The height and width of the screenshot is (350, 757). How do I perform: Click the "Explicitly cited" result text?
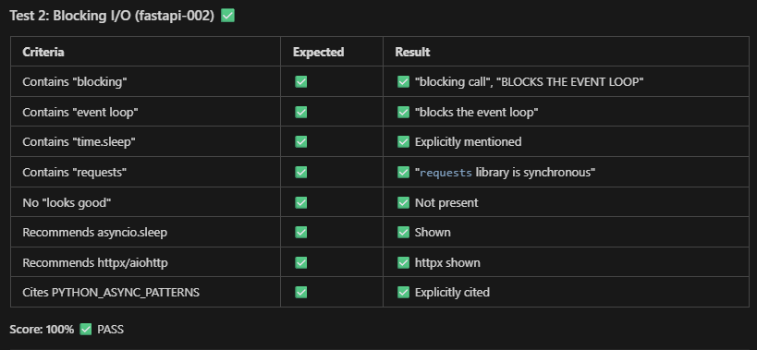[452, 293]
